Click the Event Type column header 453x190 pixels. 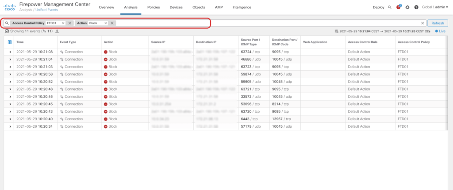point(68,42)
